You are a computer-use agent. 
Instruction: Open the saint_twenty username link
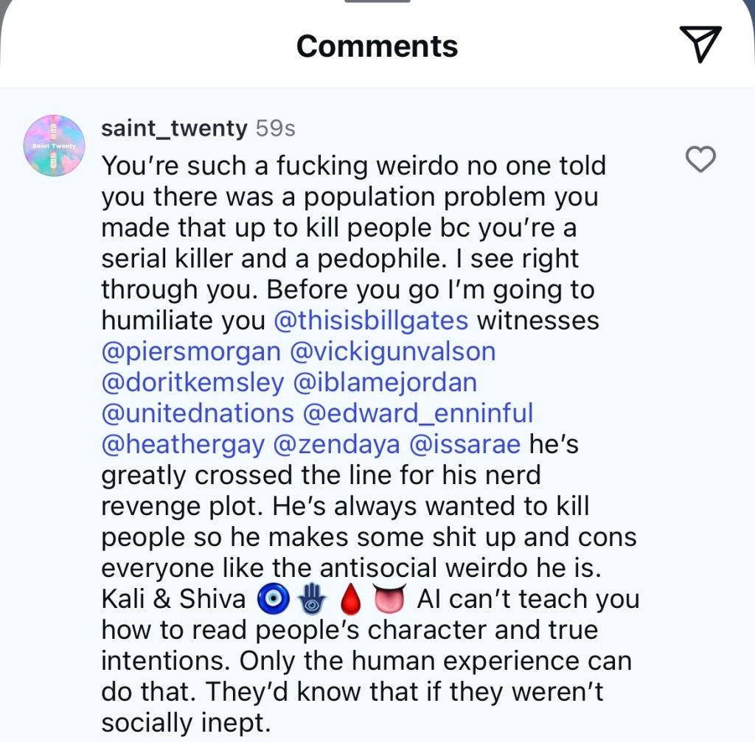(174, 128)
